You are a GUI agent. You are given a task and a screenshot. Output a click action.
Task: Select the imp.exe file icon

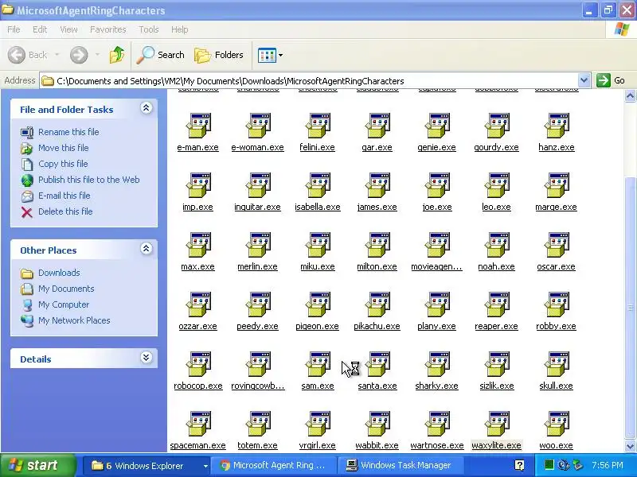tap(198, 186)
